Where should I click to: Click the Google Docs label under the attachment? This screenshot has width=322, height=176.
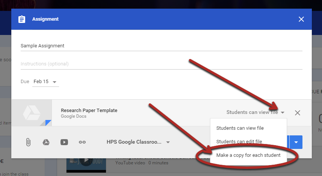pyautogui.click(x=74, y=116)
